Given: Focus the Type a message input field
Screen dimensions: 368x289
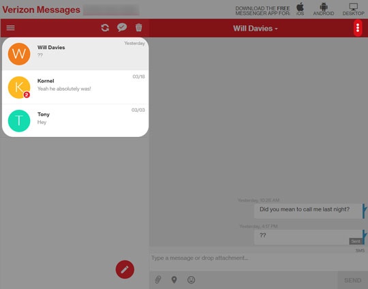Looking at the screenshot, I should (x=259, y=262).
